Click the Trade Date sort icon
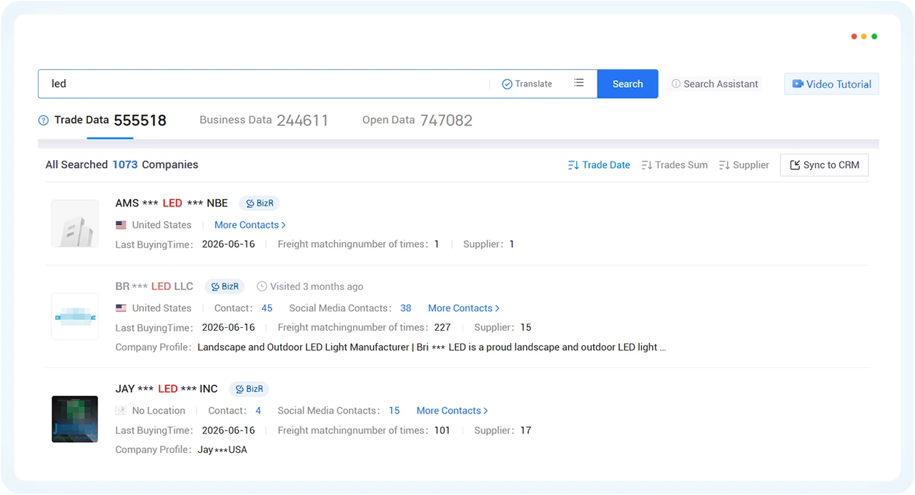The width and height of the screenshot is (915, 495). (x=573, y=165)
